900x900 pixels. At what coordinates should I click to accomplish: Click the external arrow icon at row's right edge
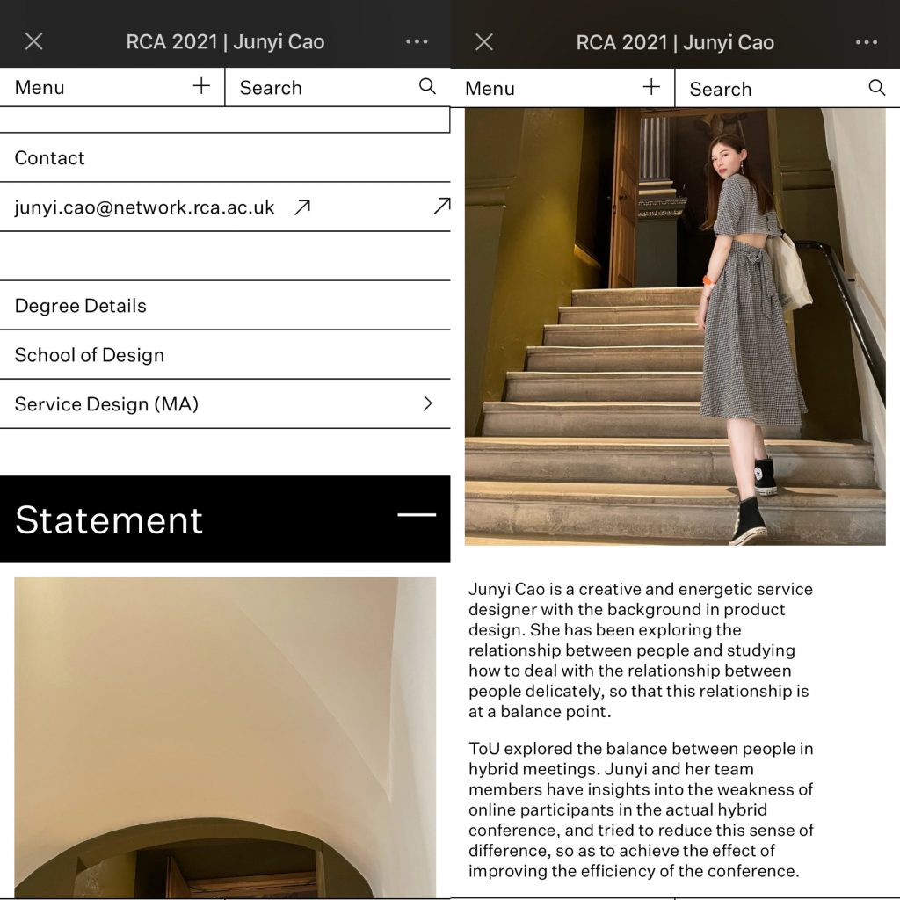(x=441, y=206)
